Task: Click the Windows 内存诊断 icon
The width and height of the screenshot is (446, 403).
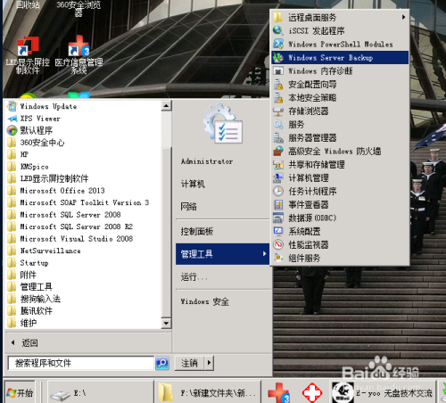Action: pyautogui.click(x=278, y=71)
